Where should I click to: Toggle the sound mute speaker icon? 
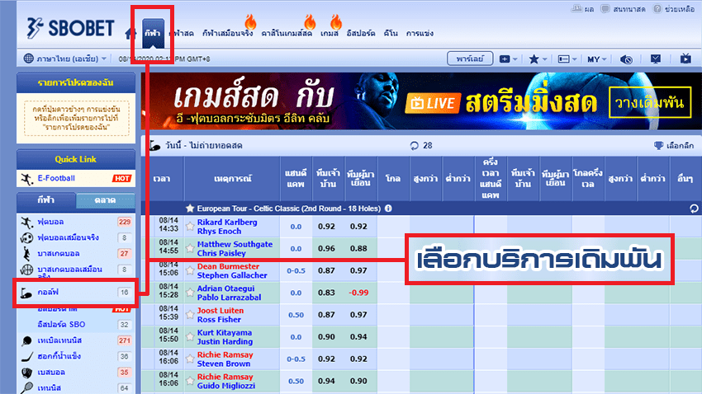click(x=626, y=59)
